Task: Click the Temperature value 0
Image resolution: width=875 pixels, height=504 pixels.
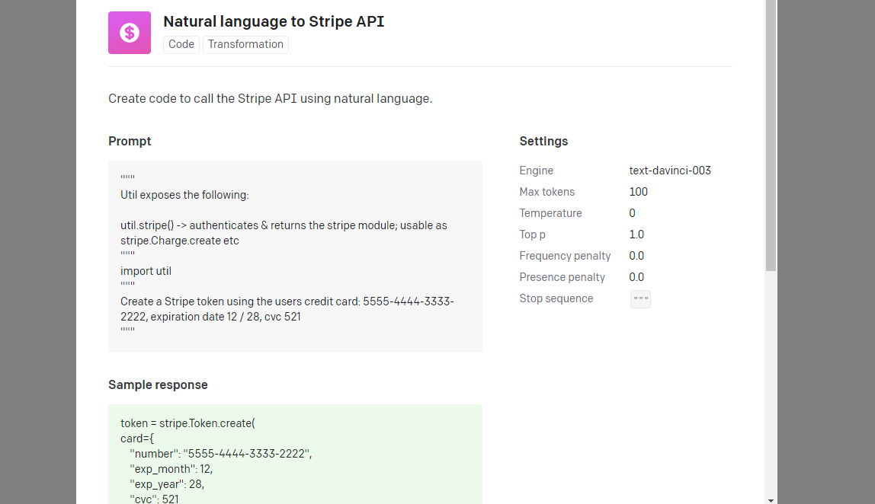Action: point(633,213)
